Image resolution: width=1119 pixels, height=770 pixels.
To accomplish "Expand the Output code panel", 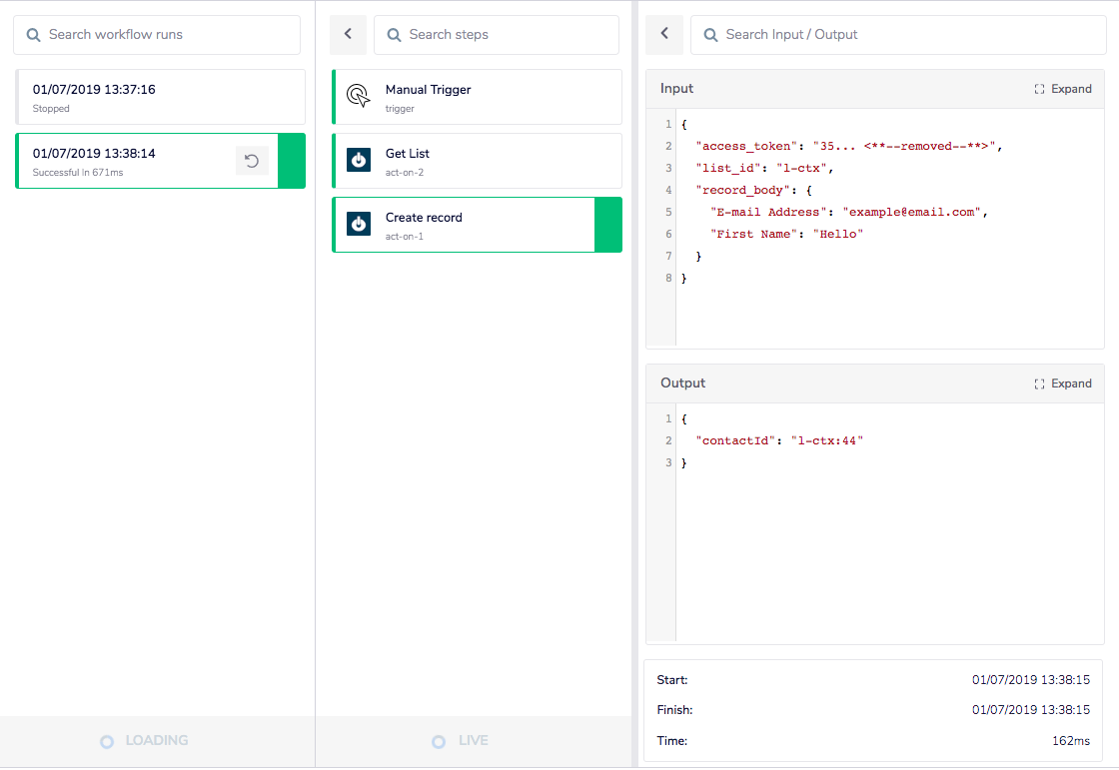I will (x=1063, y=384).
